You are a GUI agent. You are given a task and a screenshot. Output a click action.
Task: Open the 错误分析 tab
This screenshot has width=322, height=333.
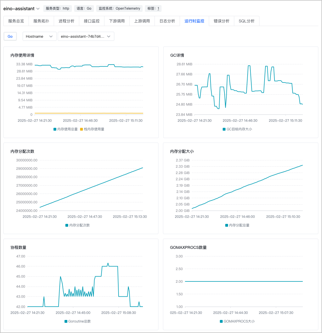pyautogui.click(x=222, y=21)
